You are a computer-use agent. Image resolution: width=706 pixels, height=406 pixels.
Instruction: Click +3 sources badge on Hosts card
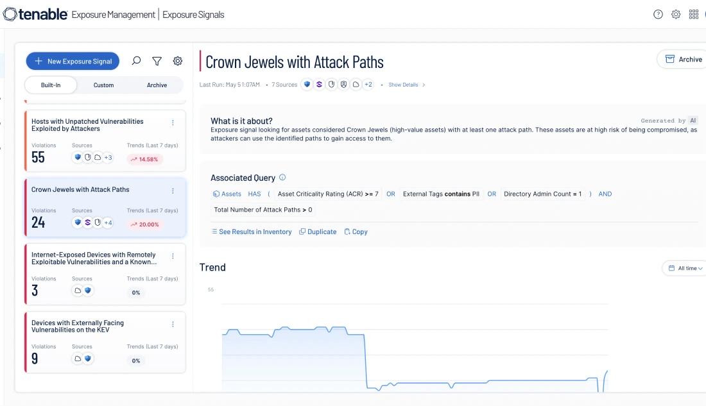pyautogui.click(x=108, y=158)
